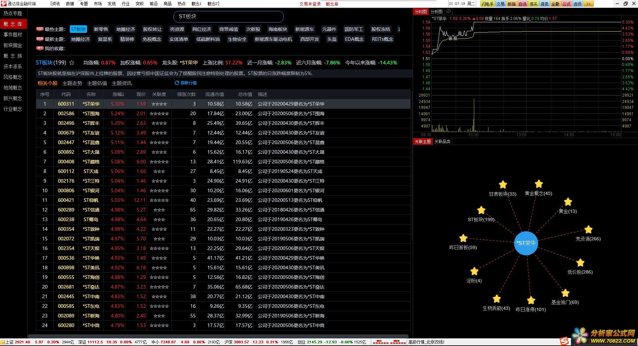The image size is (638, 346).
Task: Click the 创业 2145.29 index in status bar
Action: pyautogui.click(x=309, y=342)
